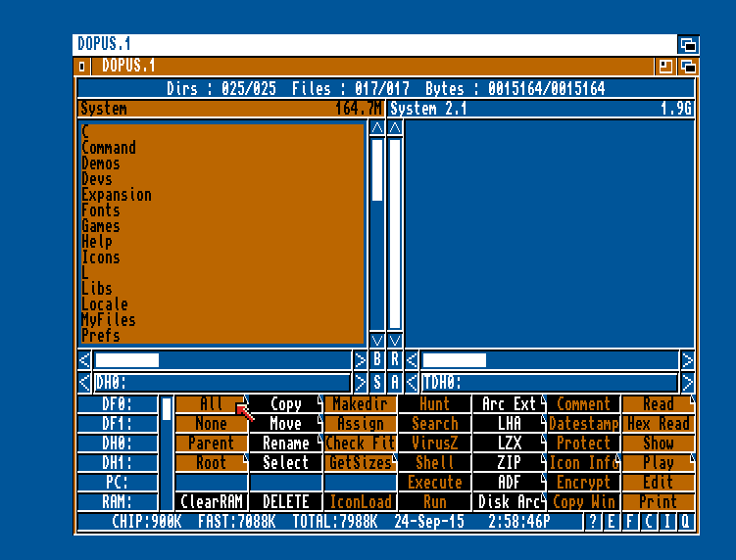Click the Q quit icon in status bar

[686, 522]
